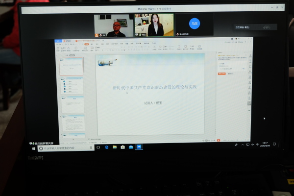This screenshot has height=196, width=294.
Task: Open Microsoft Store from the taskbar
Action: point(122,147)
